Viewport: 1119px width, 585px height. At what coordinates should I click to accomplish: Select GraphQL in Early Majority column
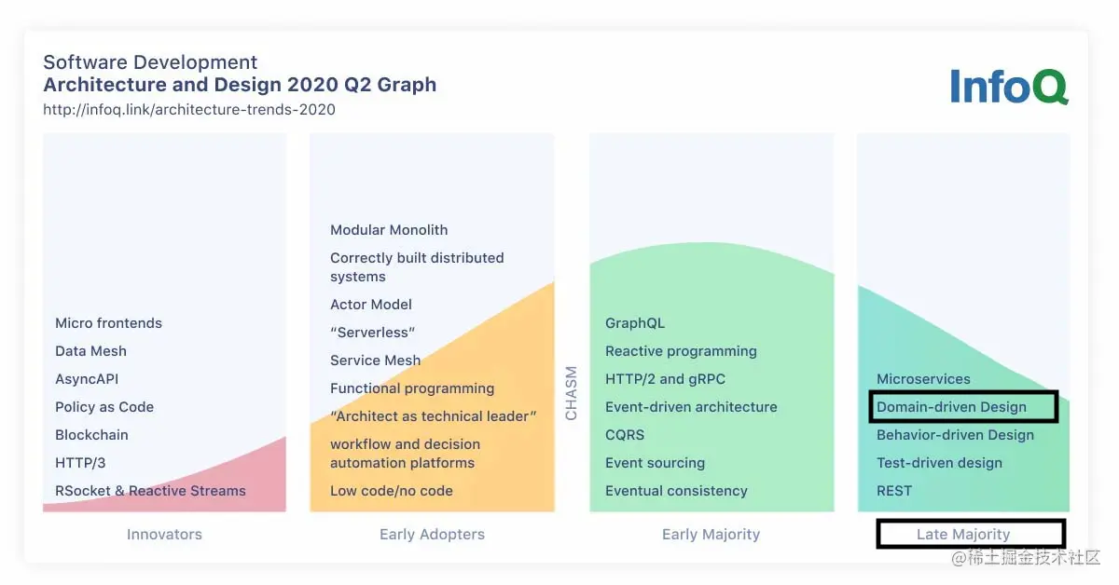(635, 323)
